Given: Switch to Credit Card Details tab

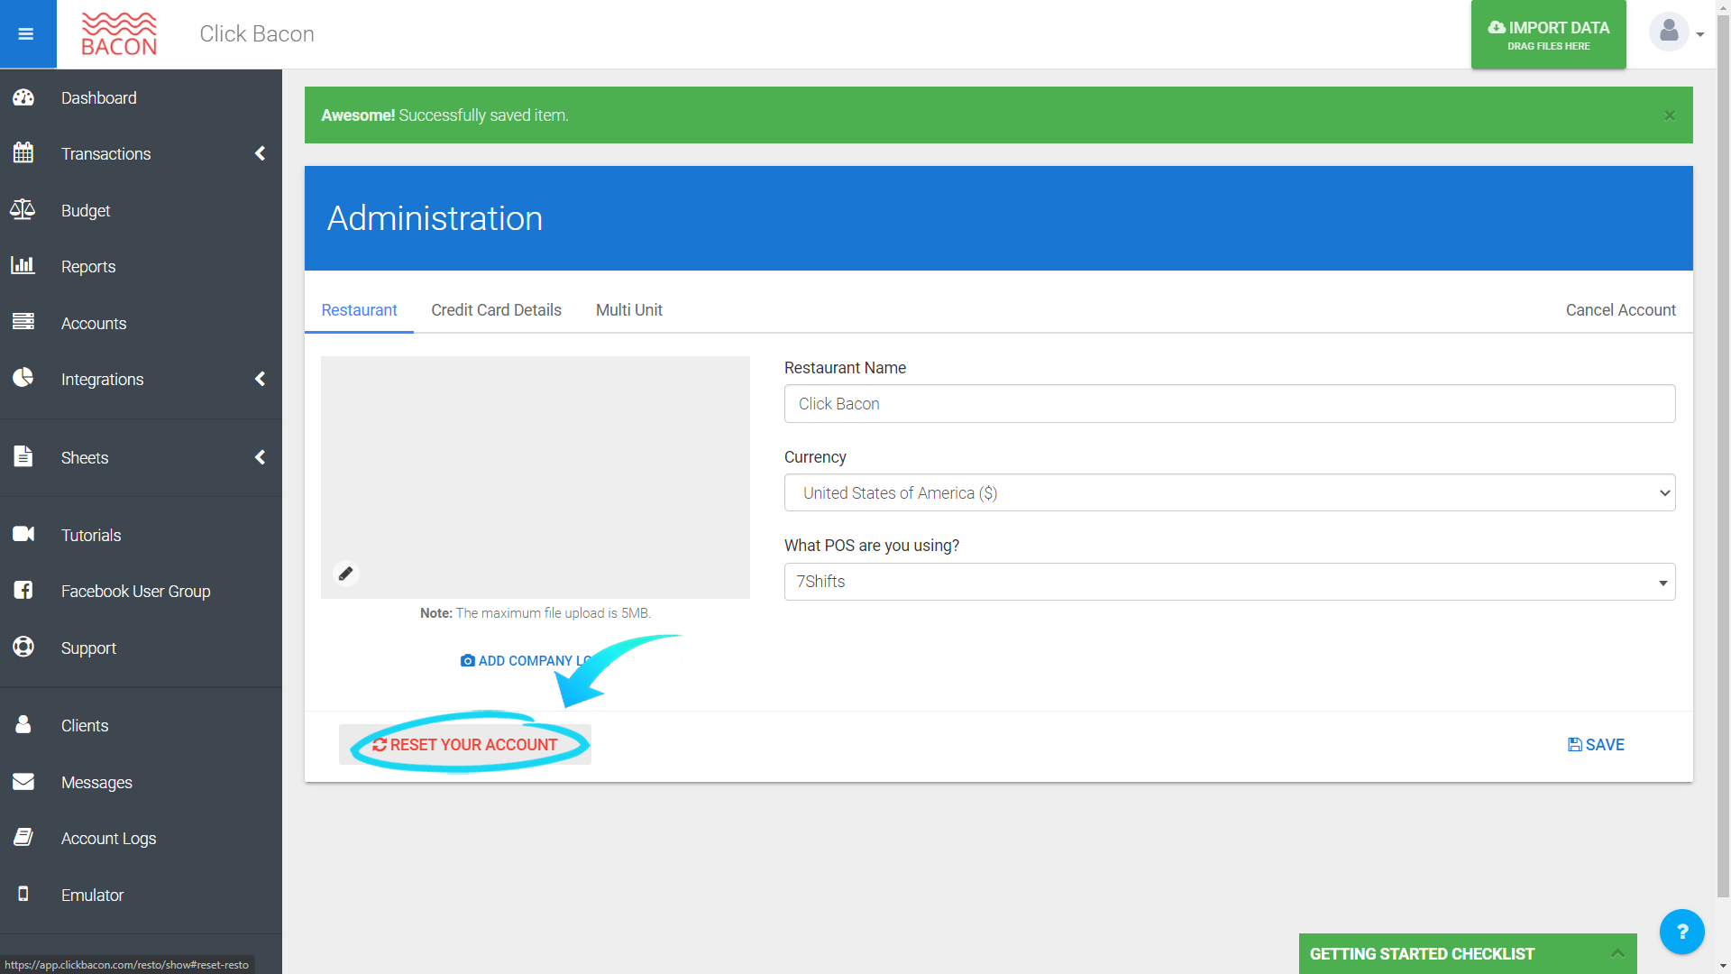Looking at the screenshot, I should tap(496, 310).
